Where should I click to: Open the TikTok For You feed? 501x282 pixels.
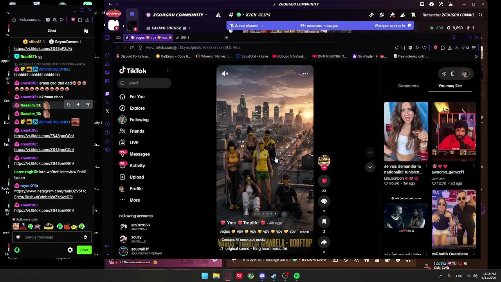[132, 97]
